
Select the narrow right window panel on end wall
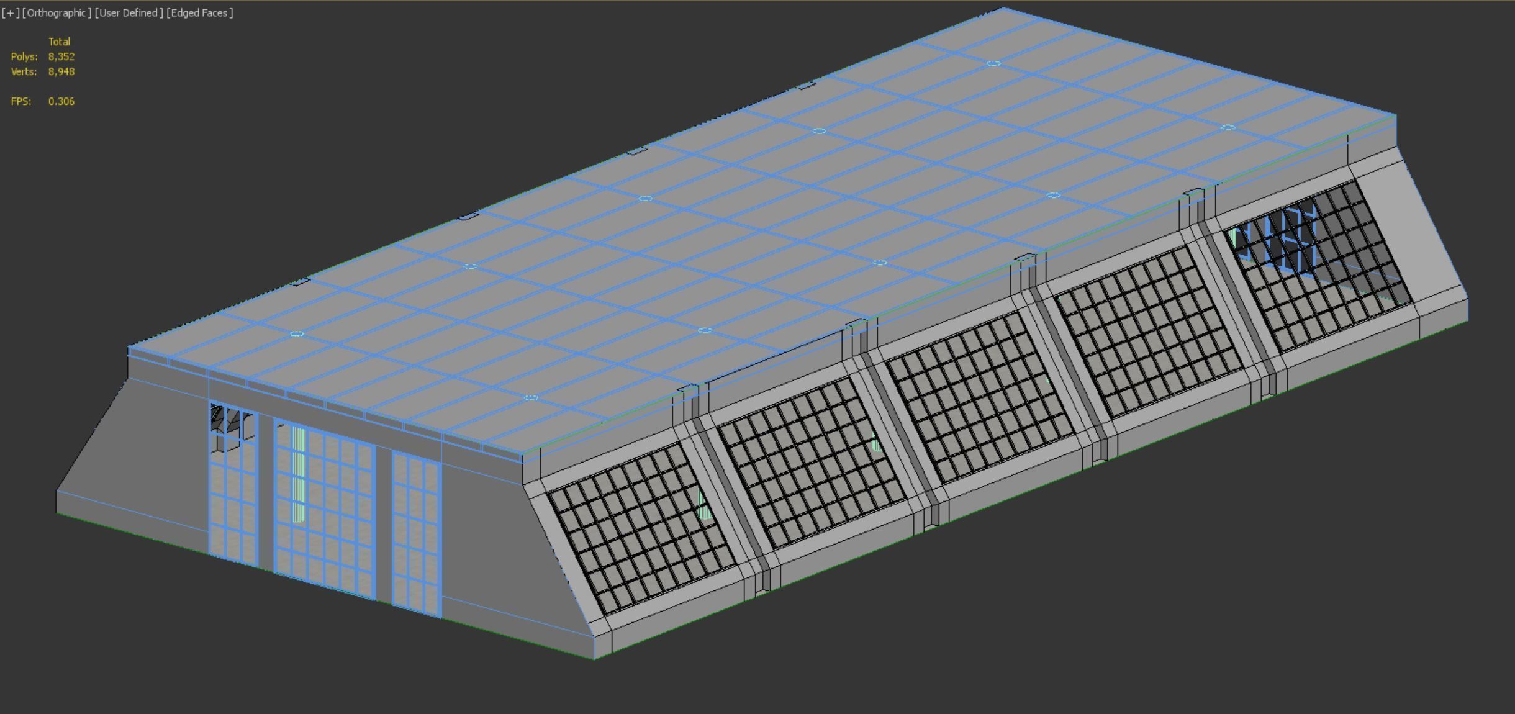(x=416, y=534)
